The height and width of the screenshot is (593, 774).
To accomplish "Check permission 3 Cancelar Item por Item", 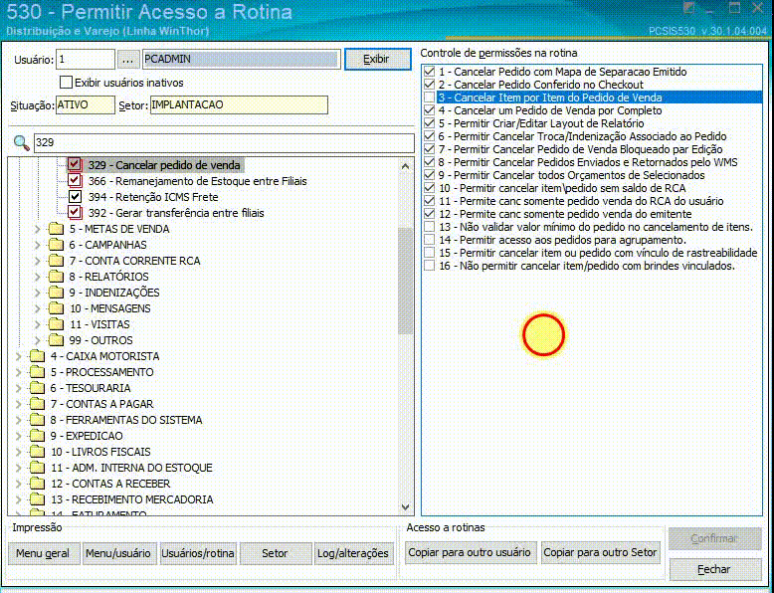I will click(x=430, y=98).
